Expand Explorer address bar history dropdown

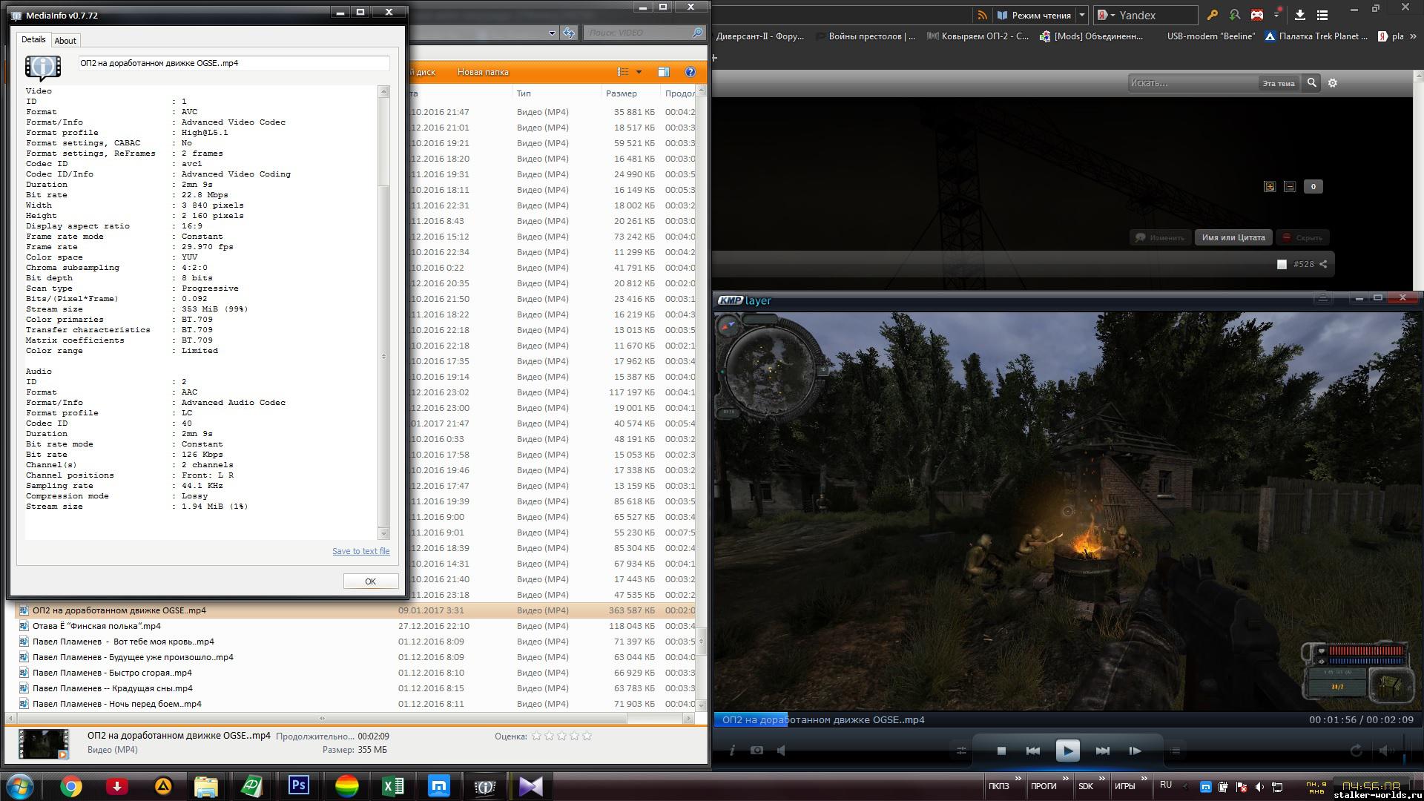point(552,33)
